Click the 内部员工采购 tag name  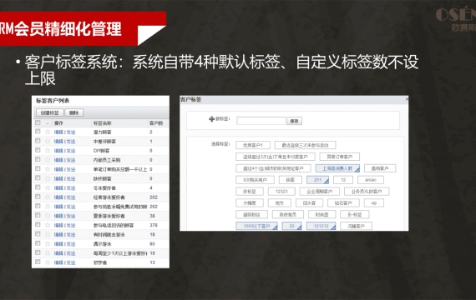tap(107, 160)
